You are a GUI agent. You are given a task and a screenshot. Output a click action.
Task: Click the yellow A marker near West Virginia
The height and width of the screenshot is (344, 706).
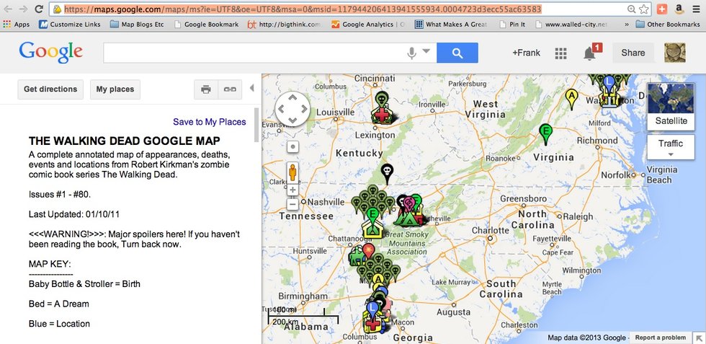pyautogui.click(x=572, y=100)
